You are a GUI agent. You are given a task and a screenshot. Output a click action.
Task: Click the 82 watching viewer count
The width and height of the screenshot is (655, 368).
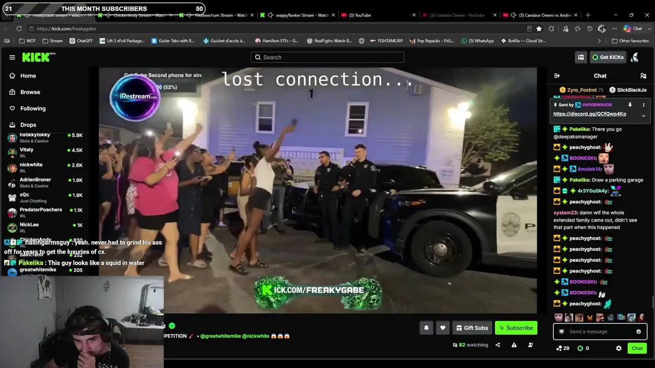point(470,345)
